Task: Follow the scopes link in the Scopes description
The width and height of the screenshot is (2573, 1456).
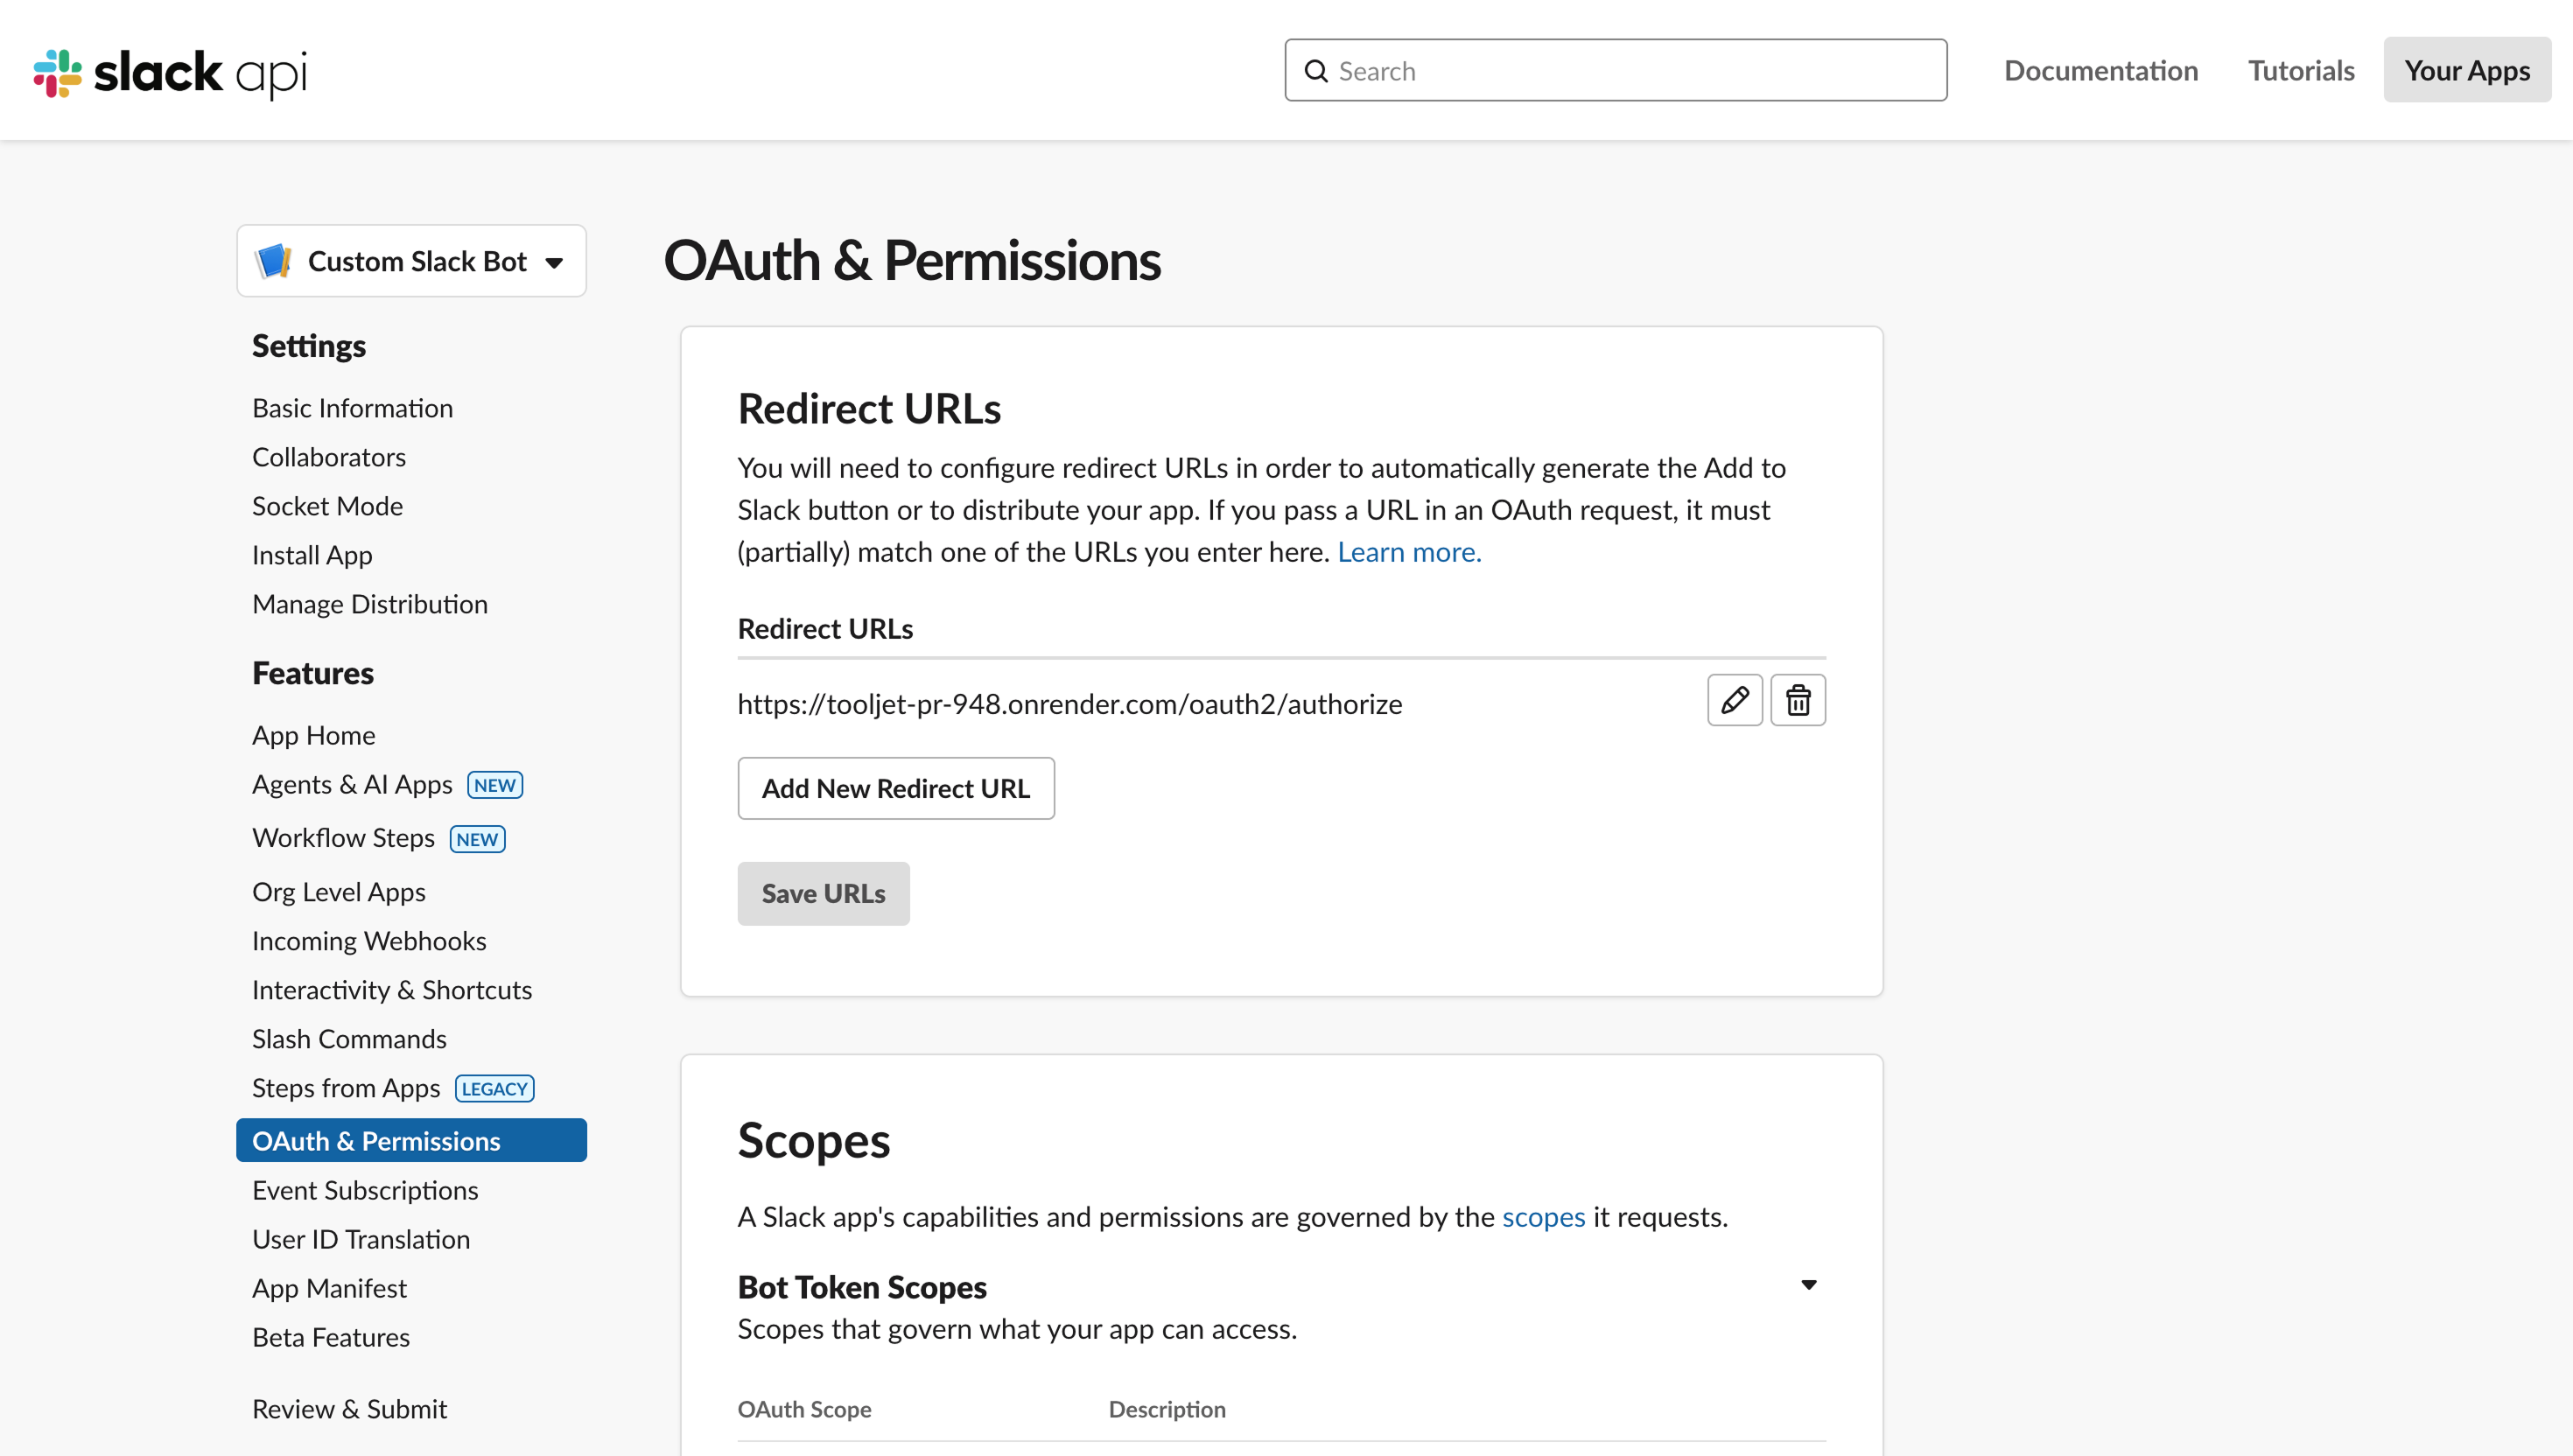Action: [1543, 1217]
